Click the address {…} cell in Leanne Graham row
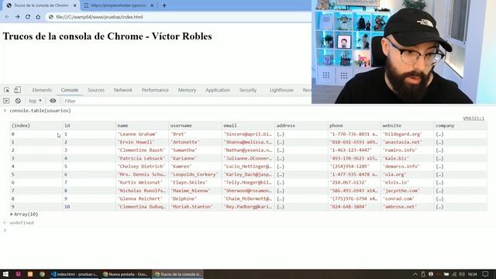This screenshot has width=496, height=279. 301,134
